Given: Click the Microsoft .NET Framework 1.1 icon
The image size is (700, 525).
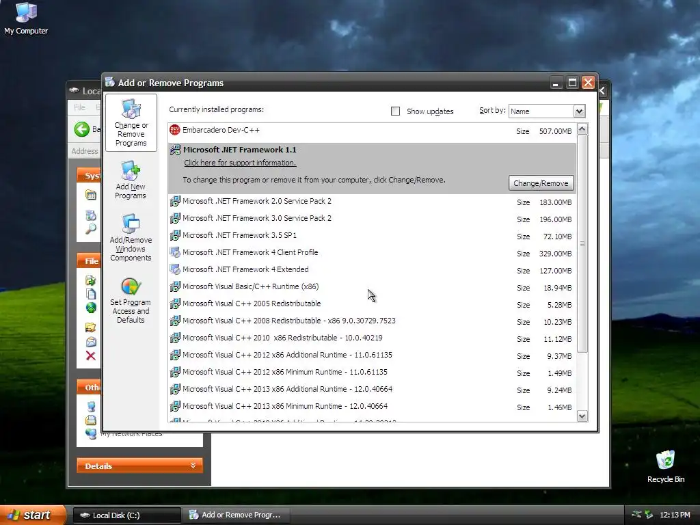Looking at the screenshot, I should (x=175, y=150).
